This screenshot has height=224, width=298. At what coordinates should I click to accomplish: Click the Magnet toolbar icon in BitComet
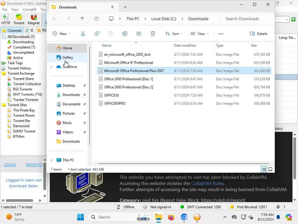pyautogui.click(x=34, y=19)
